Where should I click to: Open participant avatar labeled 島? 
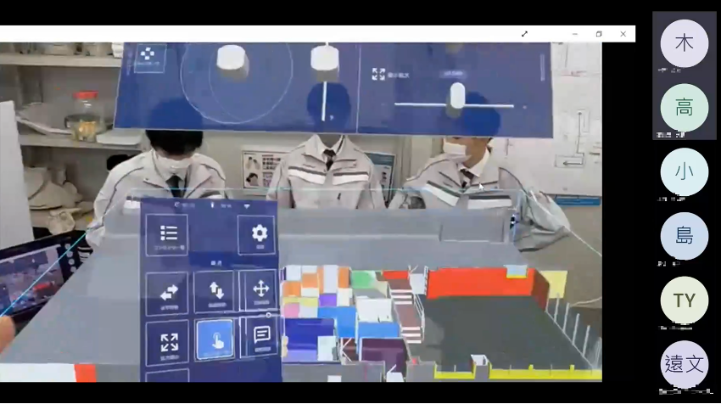(684, 236)
